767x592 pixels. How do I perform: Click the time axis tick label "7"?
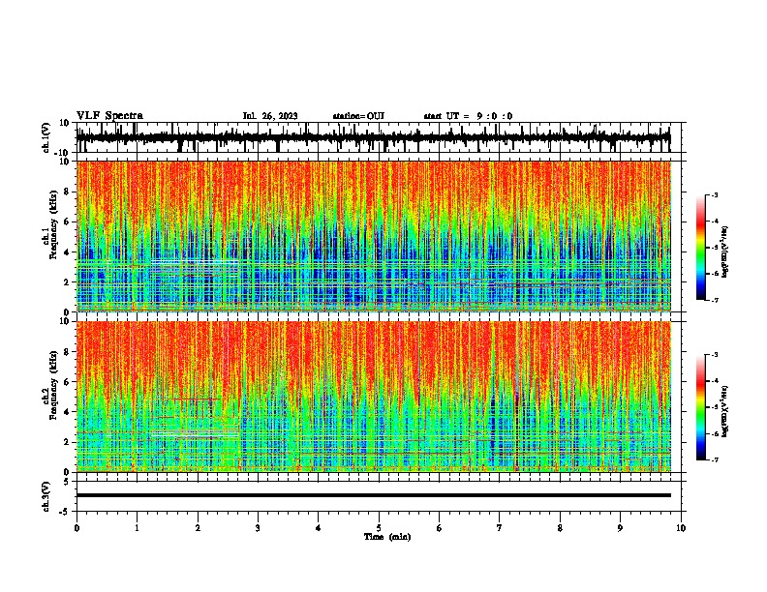(500, 528)
